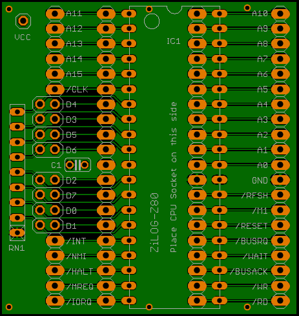Select the A13 label
The width and height of the screenshot is (299, 316).
point(74,44)
